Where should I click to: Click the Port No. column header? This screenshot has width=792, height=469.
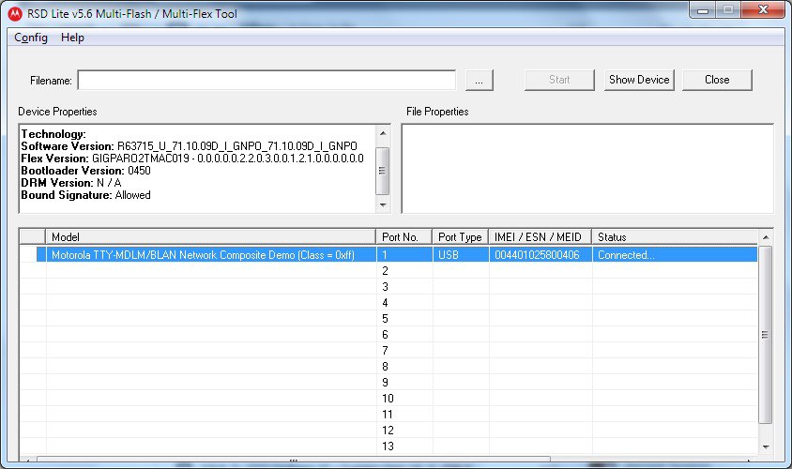click(404, 236)
